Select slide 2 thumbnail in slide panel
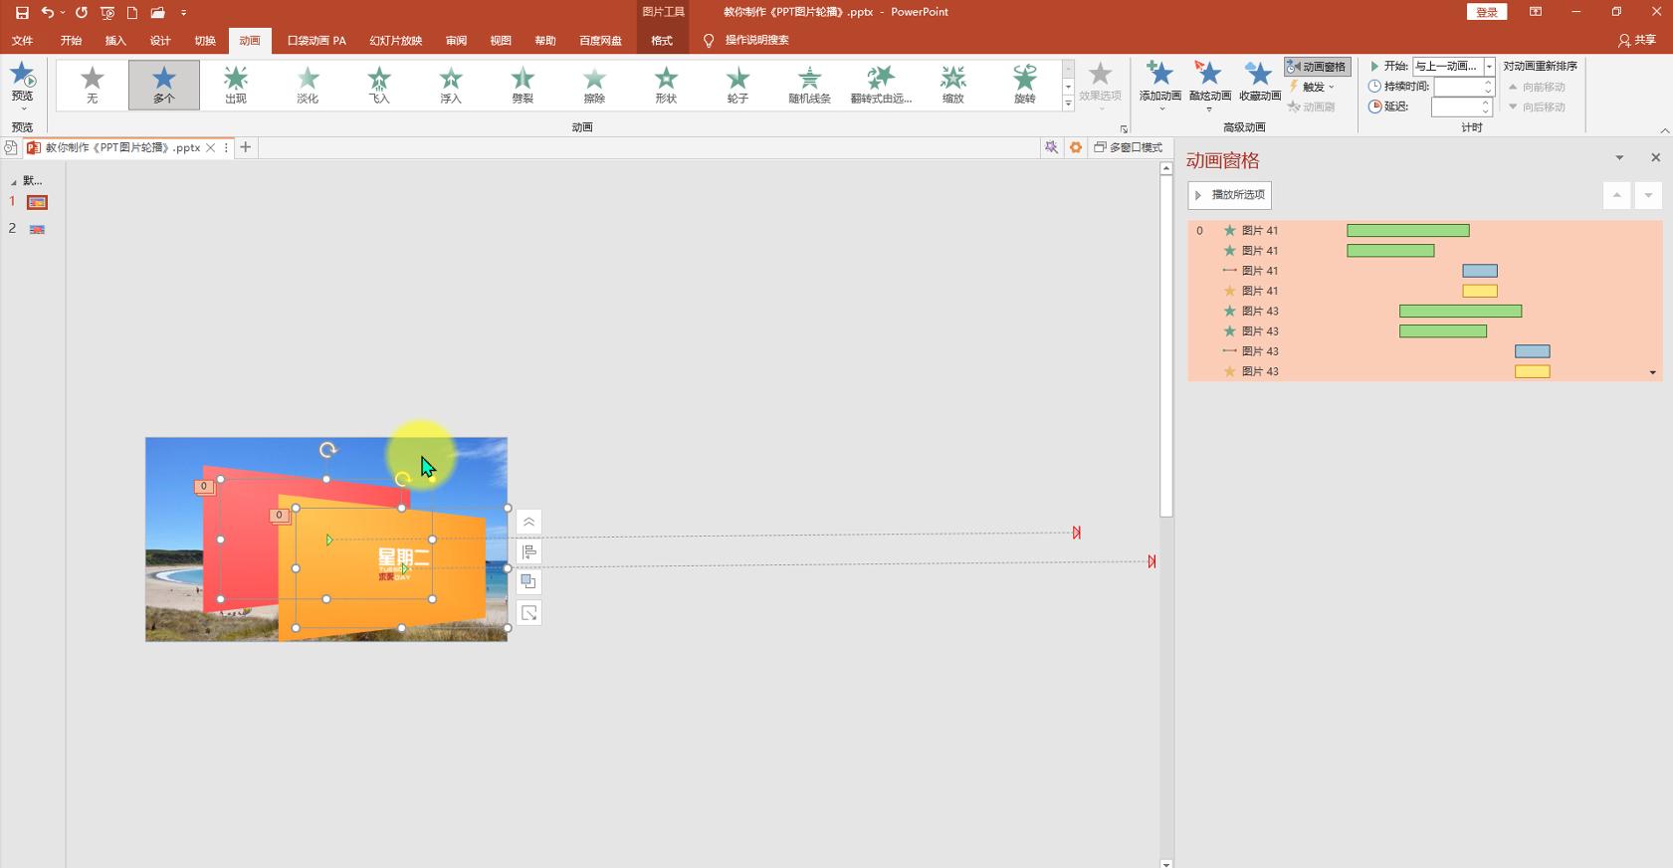This screenshot has width=1673, height=868. pyautogui.click(x=37, y=229)
